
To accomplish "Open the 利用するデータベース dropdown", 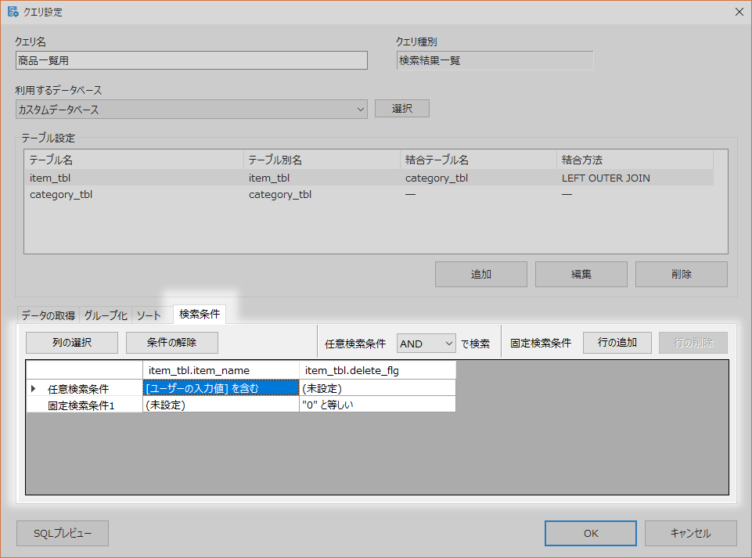I will pyautogui.click(x=192, y=110).
